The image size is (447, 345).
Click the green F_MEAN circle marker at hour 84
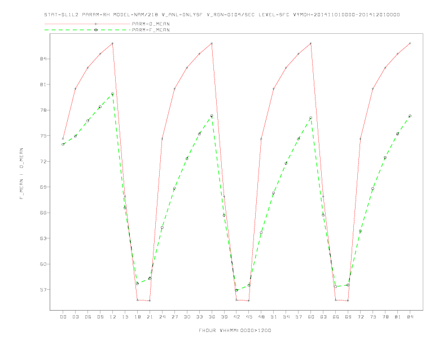[410, 116]
